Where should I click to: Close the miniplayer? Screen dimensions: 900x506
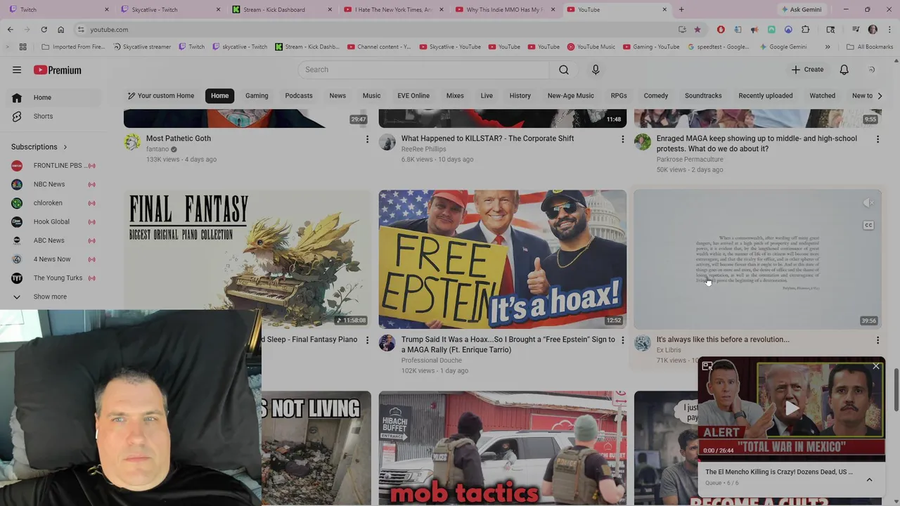point(876,366)
